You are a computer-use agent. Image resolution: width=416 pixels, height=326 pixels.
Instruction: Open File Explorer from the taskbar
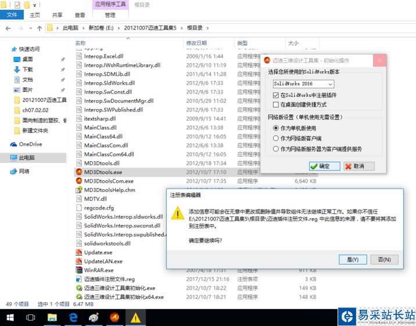52,317
